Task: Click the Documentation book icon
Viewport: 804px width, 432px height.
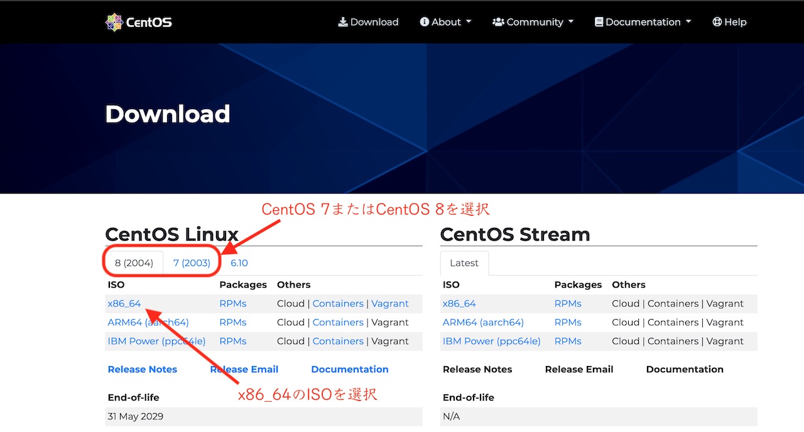Action: pyautogui.click(x=599, y=22)
